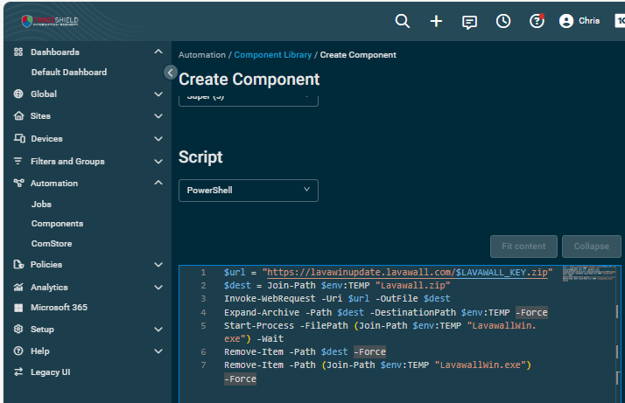Click the editor vertical scrollbar
The image size is (625, 403).
(618, 335)
